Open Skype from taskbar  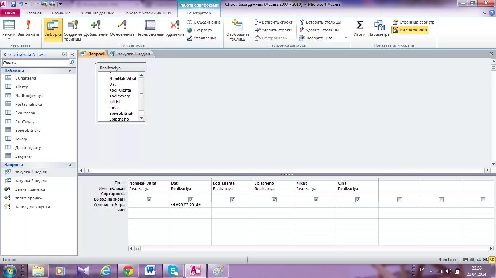(173, 271)
